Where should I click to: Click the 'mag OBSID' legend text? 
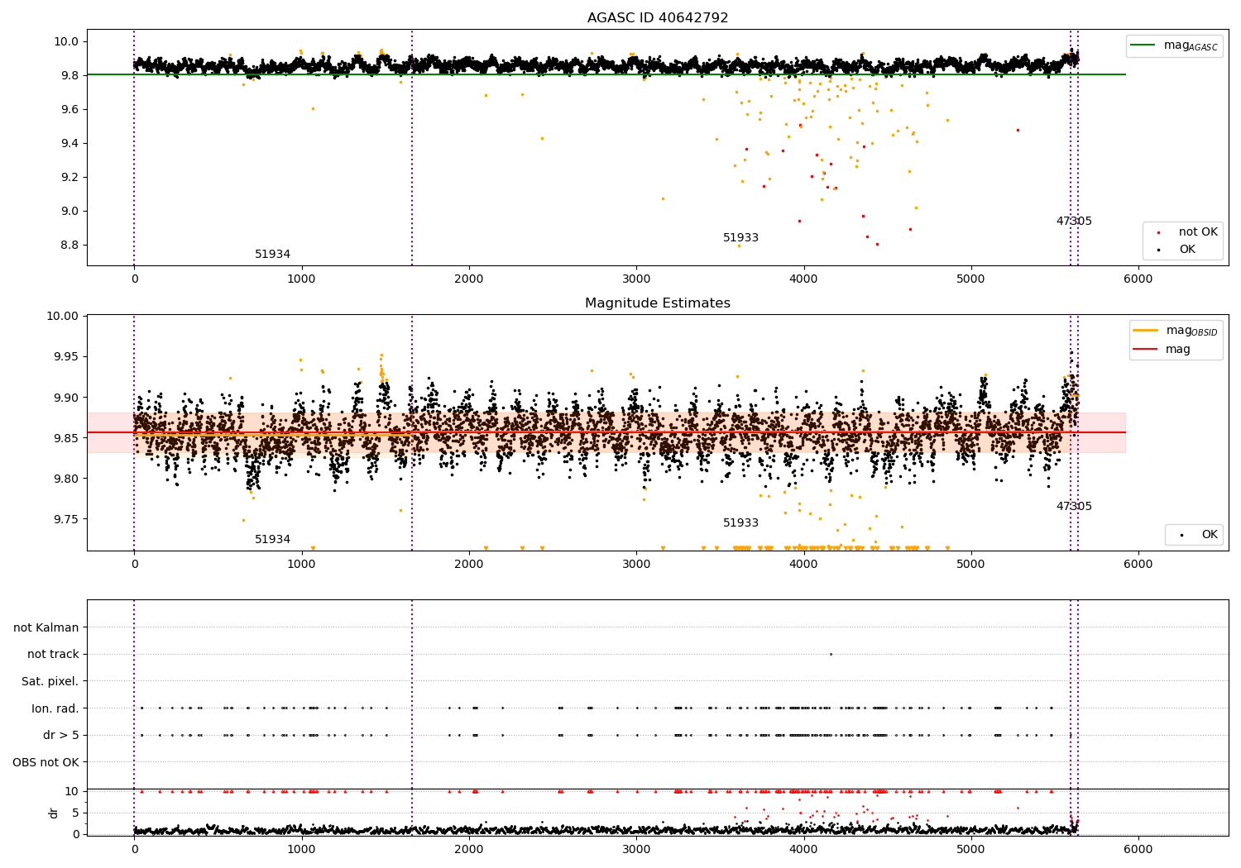pos(1191,331)
